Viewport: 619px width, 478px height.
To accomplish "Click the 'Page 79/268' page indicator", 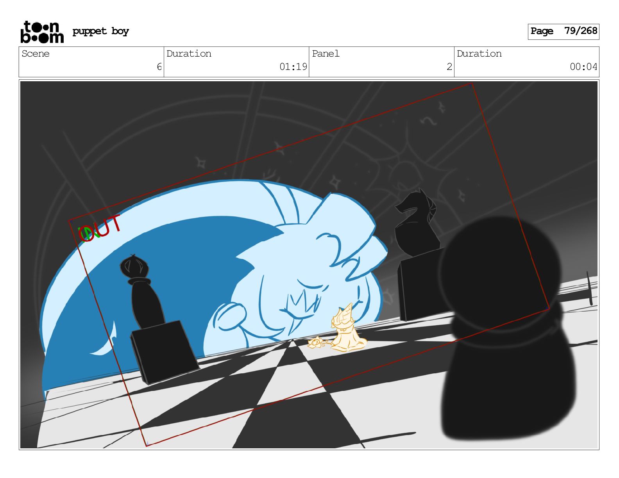I will [x=564, y=31].
